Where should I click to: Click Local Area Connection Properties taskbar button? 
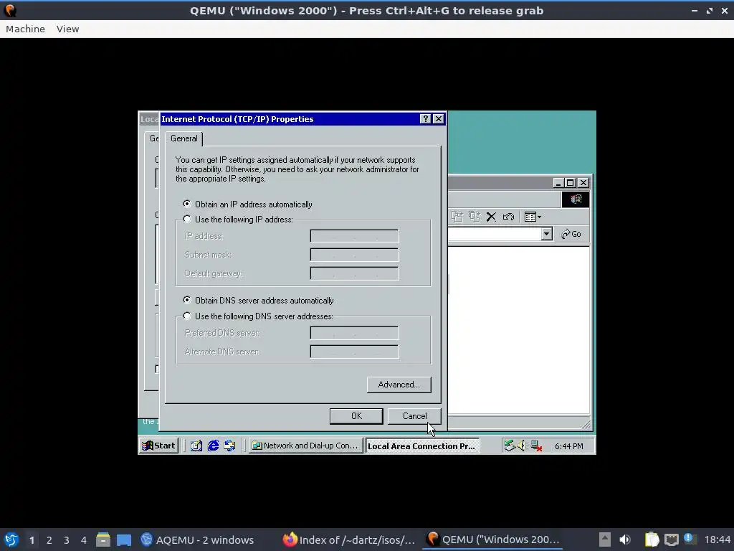coord(421,446)
